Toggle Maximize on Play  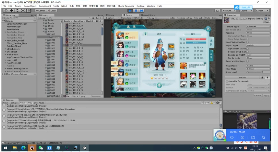185,18
